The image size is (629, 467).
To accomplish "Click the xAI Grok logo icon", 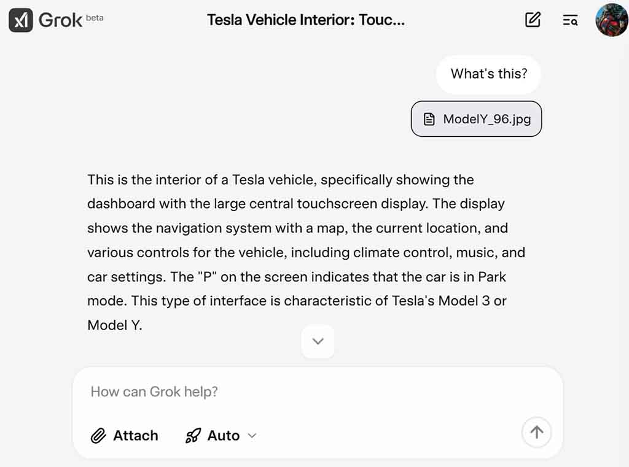I will click(20, 20).
